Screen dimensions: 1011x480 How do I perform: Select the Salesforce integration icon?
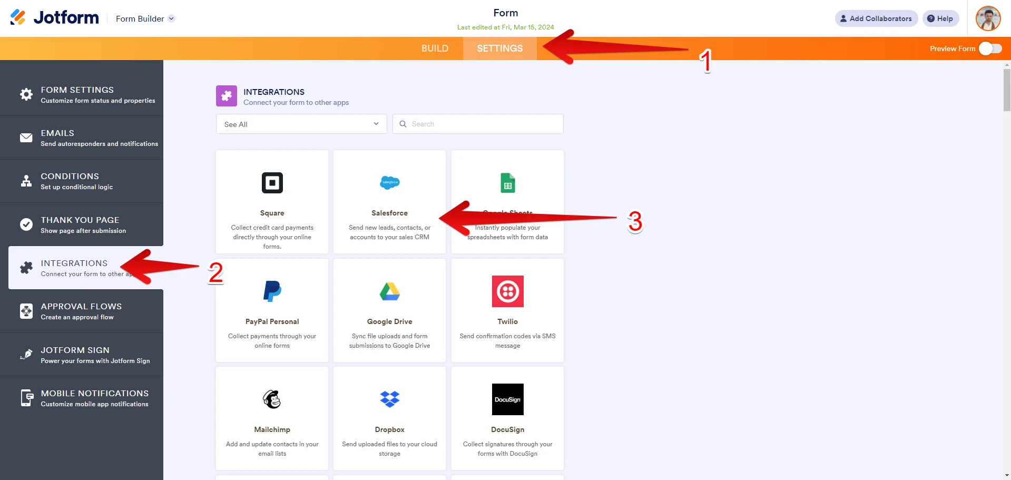point(389,183)
